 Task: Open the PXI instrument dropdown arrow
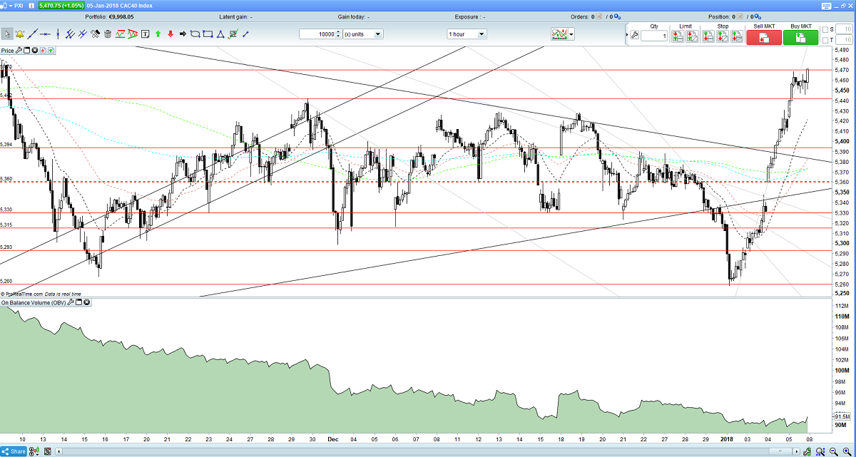coord(11,6)
